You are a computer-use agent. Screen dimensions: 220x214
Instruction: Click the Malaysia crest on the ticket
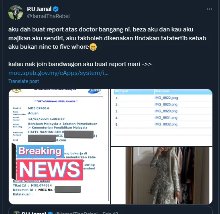[17, 91]
